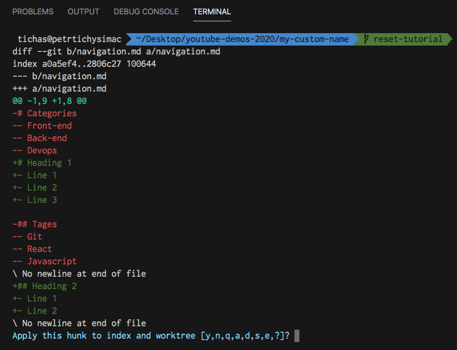
Task: Click the Apply this hunk prompt line
Action: pyautogui.click(x=149, y=335)
